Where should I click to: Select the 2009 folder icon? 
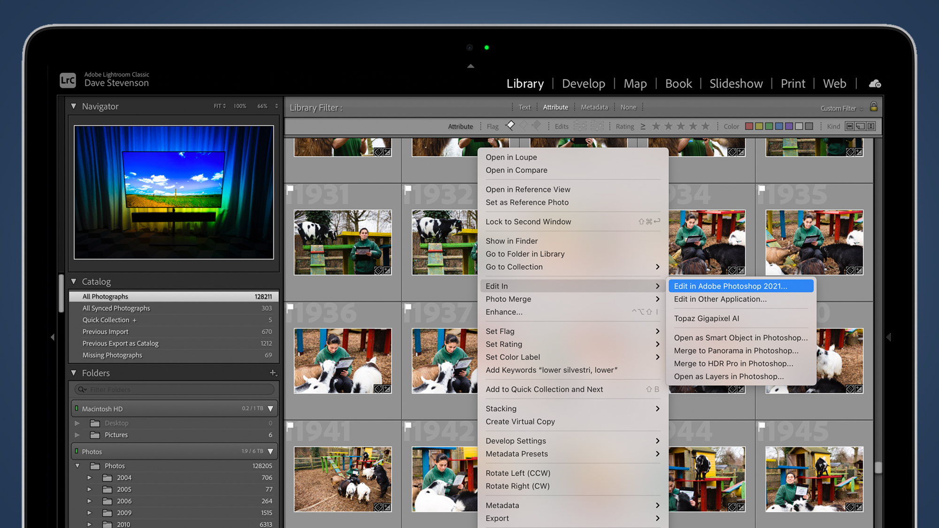point(107,513)
